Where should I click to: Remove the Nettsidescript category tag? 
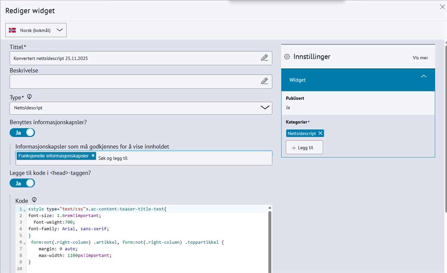click(x=320, y=134)
